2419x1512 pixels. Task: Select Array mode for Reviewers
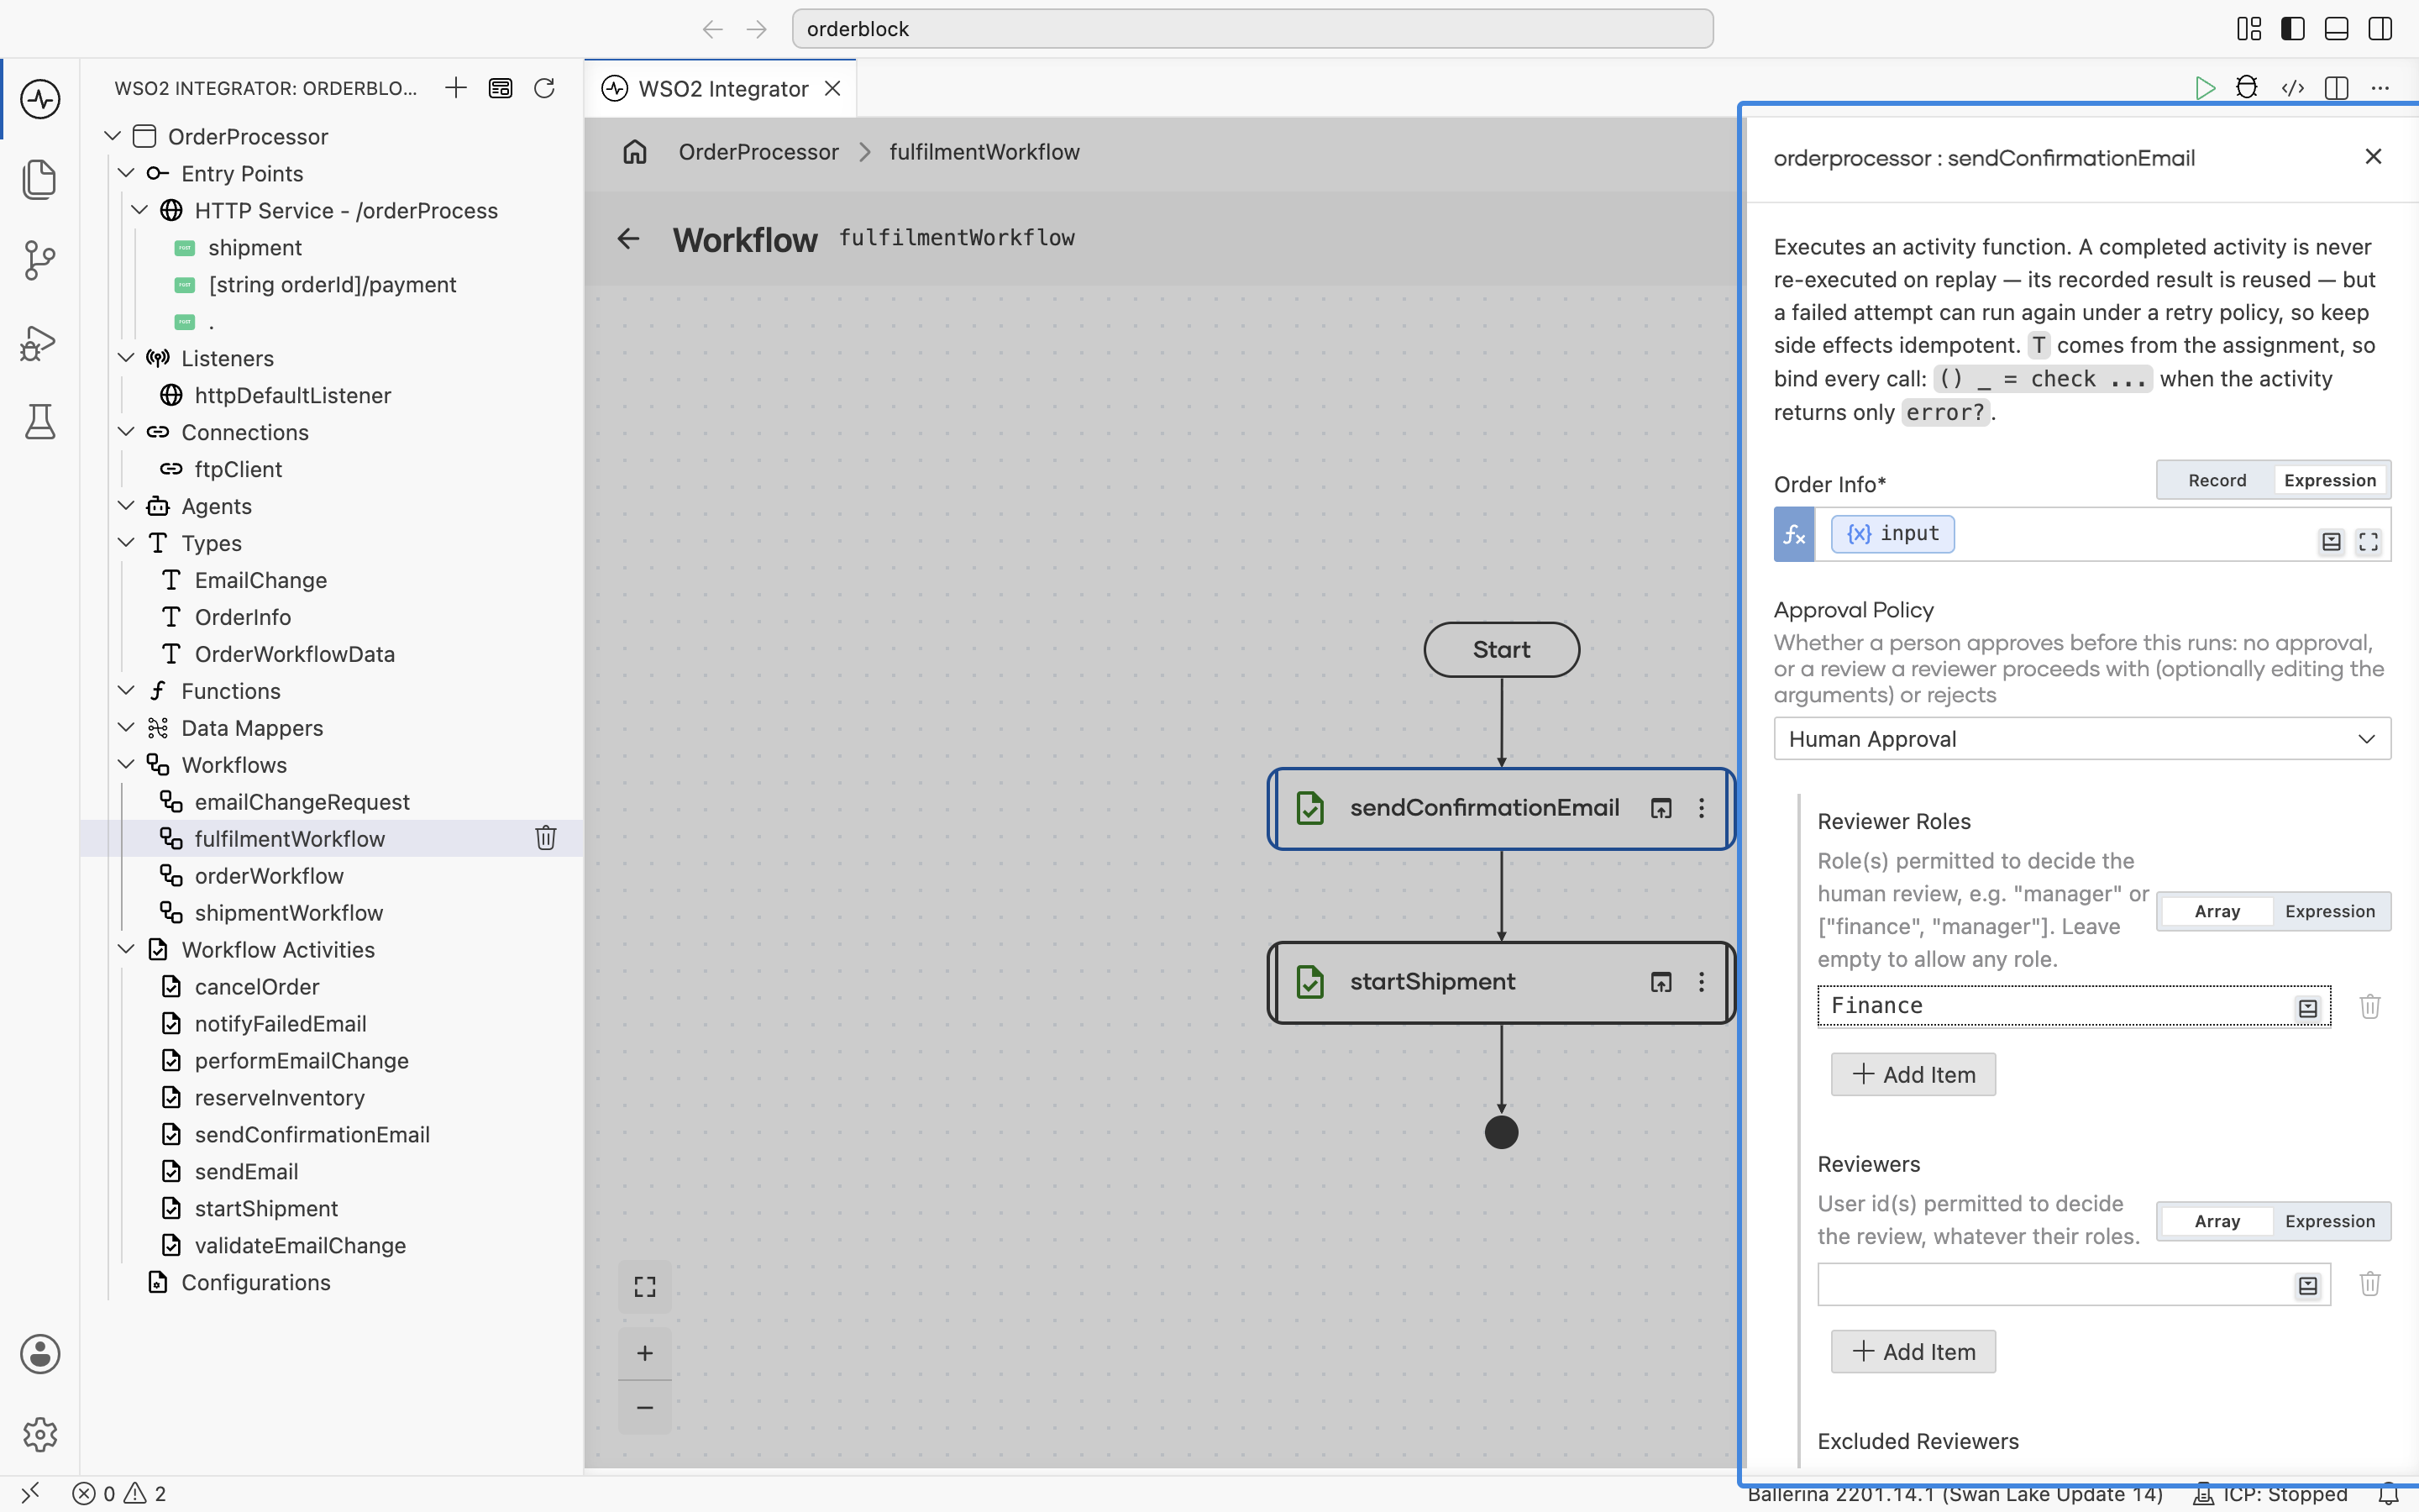tap(2217, 1221)
